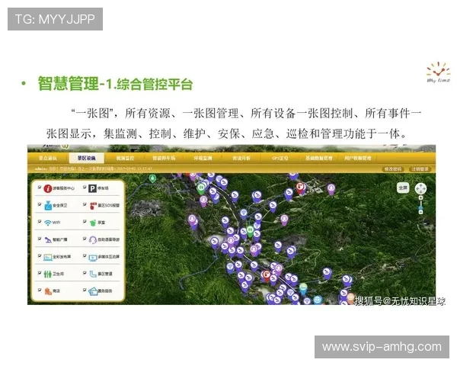Screen dimensions: 457x366
Task: Click the full-color display screen icon
Action: [x=48, y=257]
